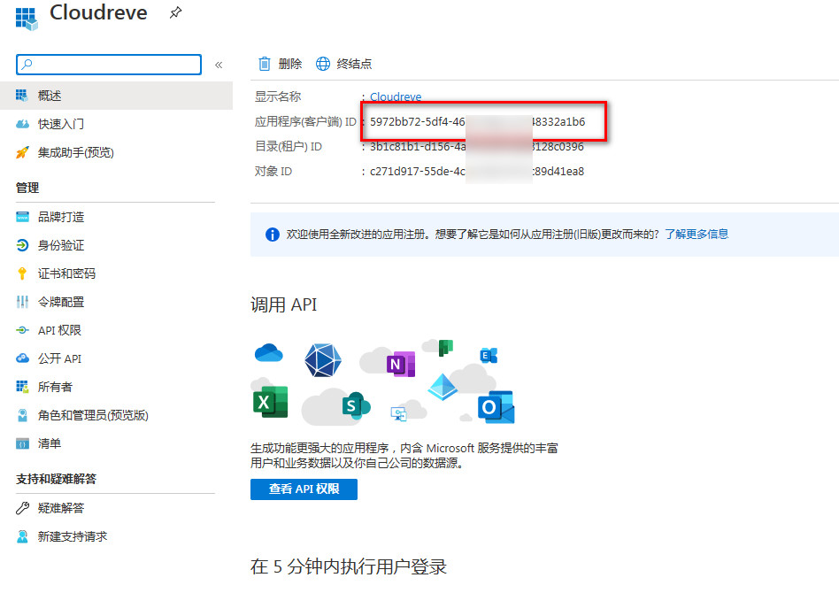Screen dimensions: 839x616
Task: Click the Azure AD pyramid icon
Action: pos(443,387)
